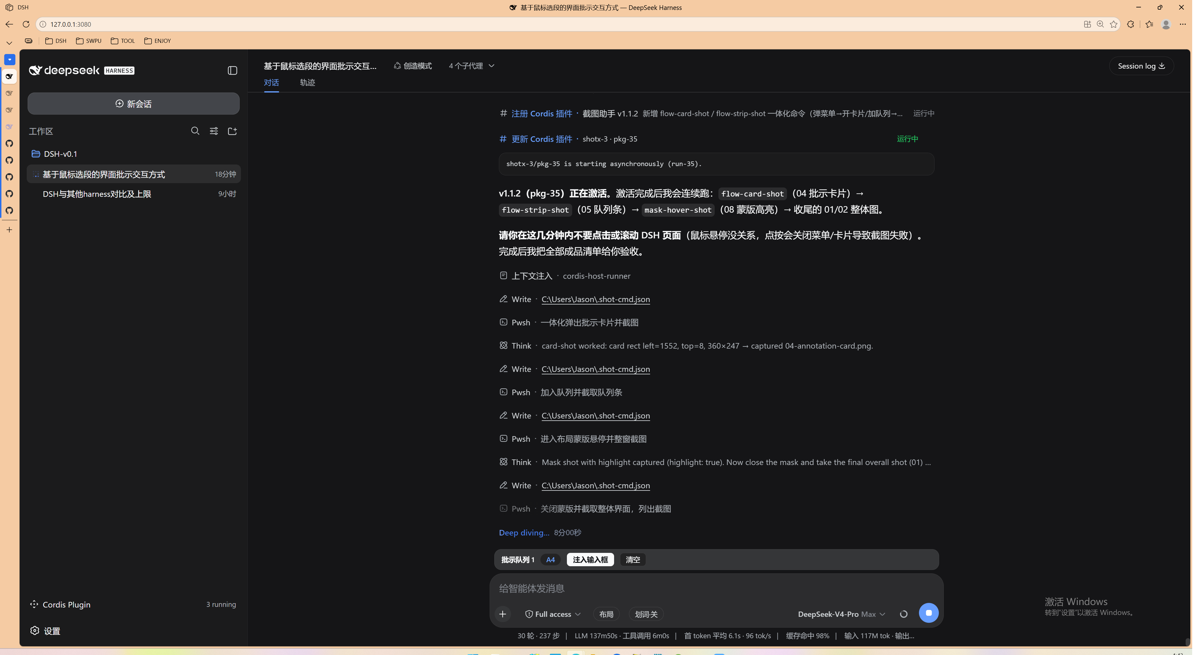Open browser extensions puzzle icon
Screen dimensions: 1199x655
click(x=1131, y=24)
